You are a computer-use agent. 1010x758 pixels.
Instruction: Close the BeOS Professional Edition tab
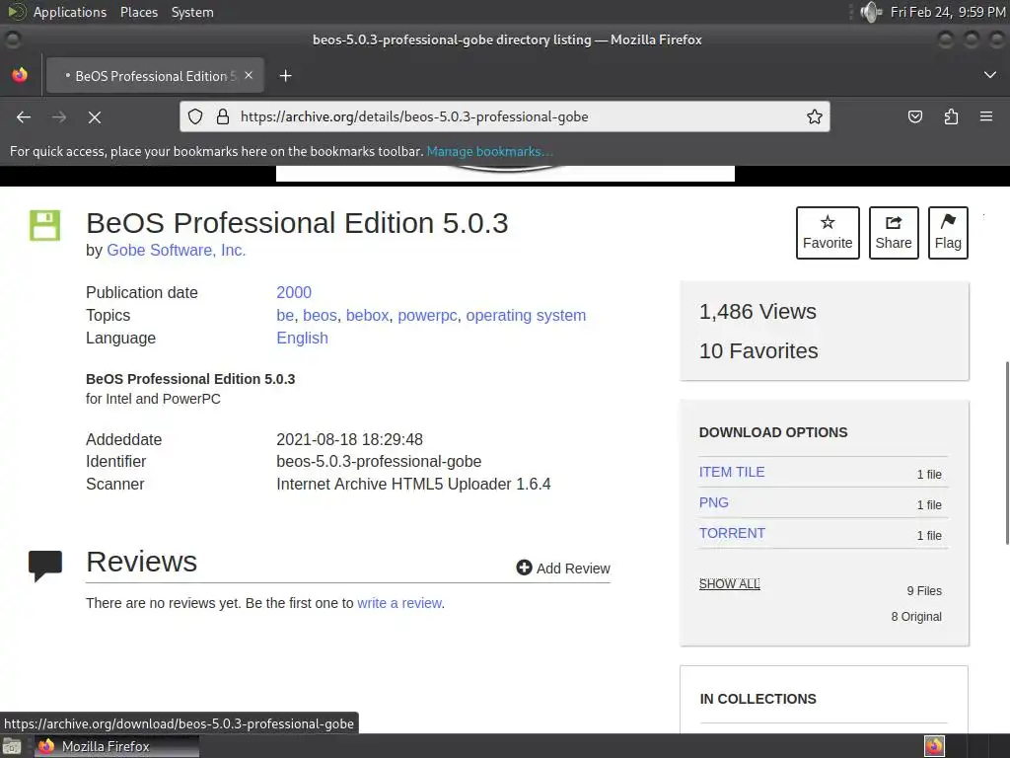pyautogui.click(x=249, y=75)
